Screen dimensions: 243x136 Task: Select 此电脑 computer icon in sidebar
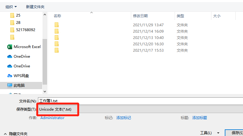(x=10, y=86)
